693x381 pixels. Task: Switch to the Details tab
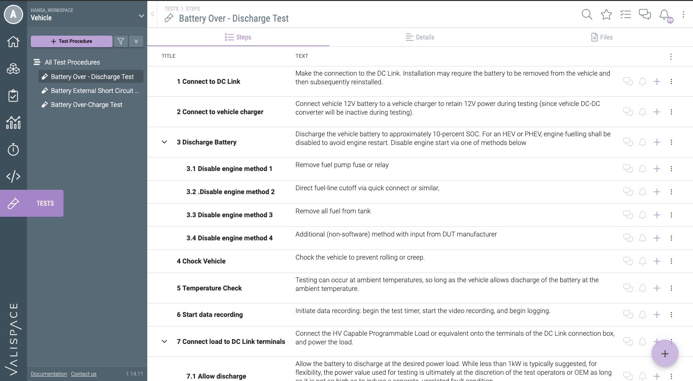pos(420,37)
